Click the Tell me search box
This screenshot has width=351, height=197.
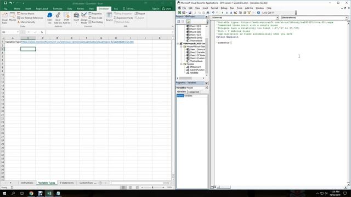[129, 9]
